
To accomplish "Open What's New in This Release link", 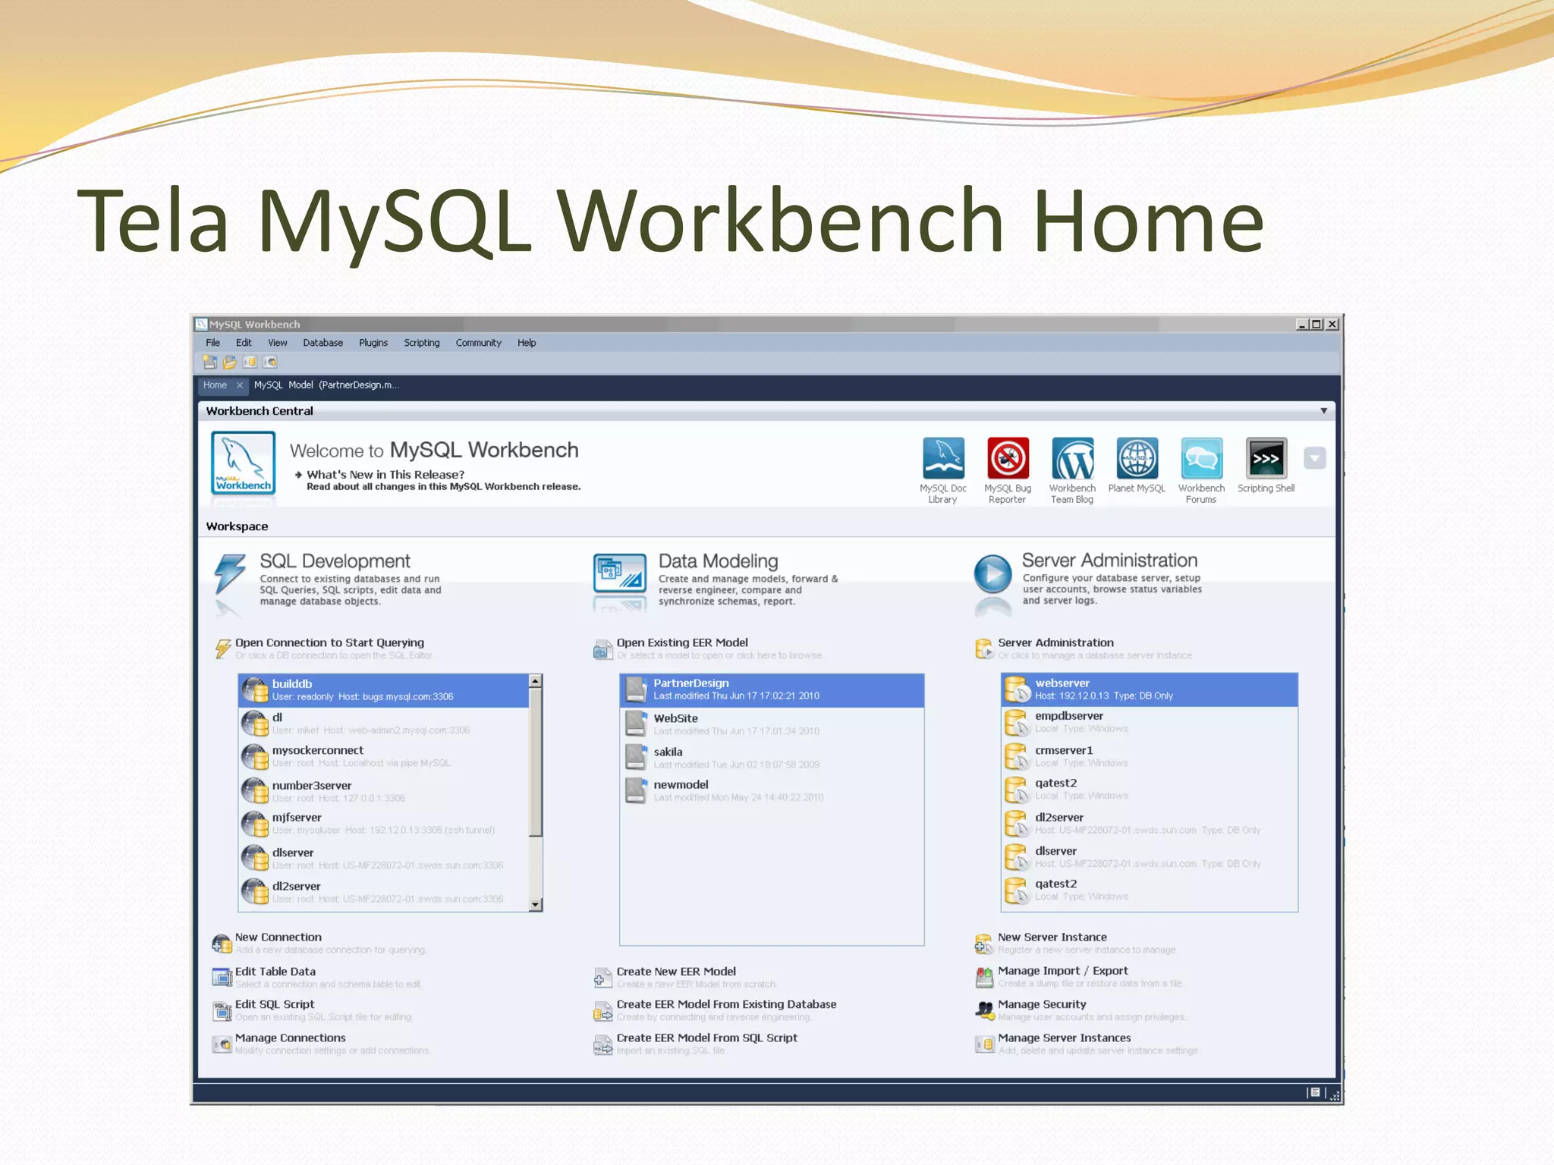I will (x=385, y=475).
